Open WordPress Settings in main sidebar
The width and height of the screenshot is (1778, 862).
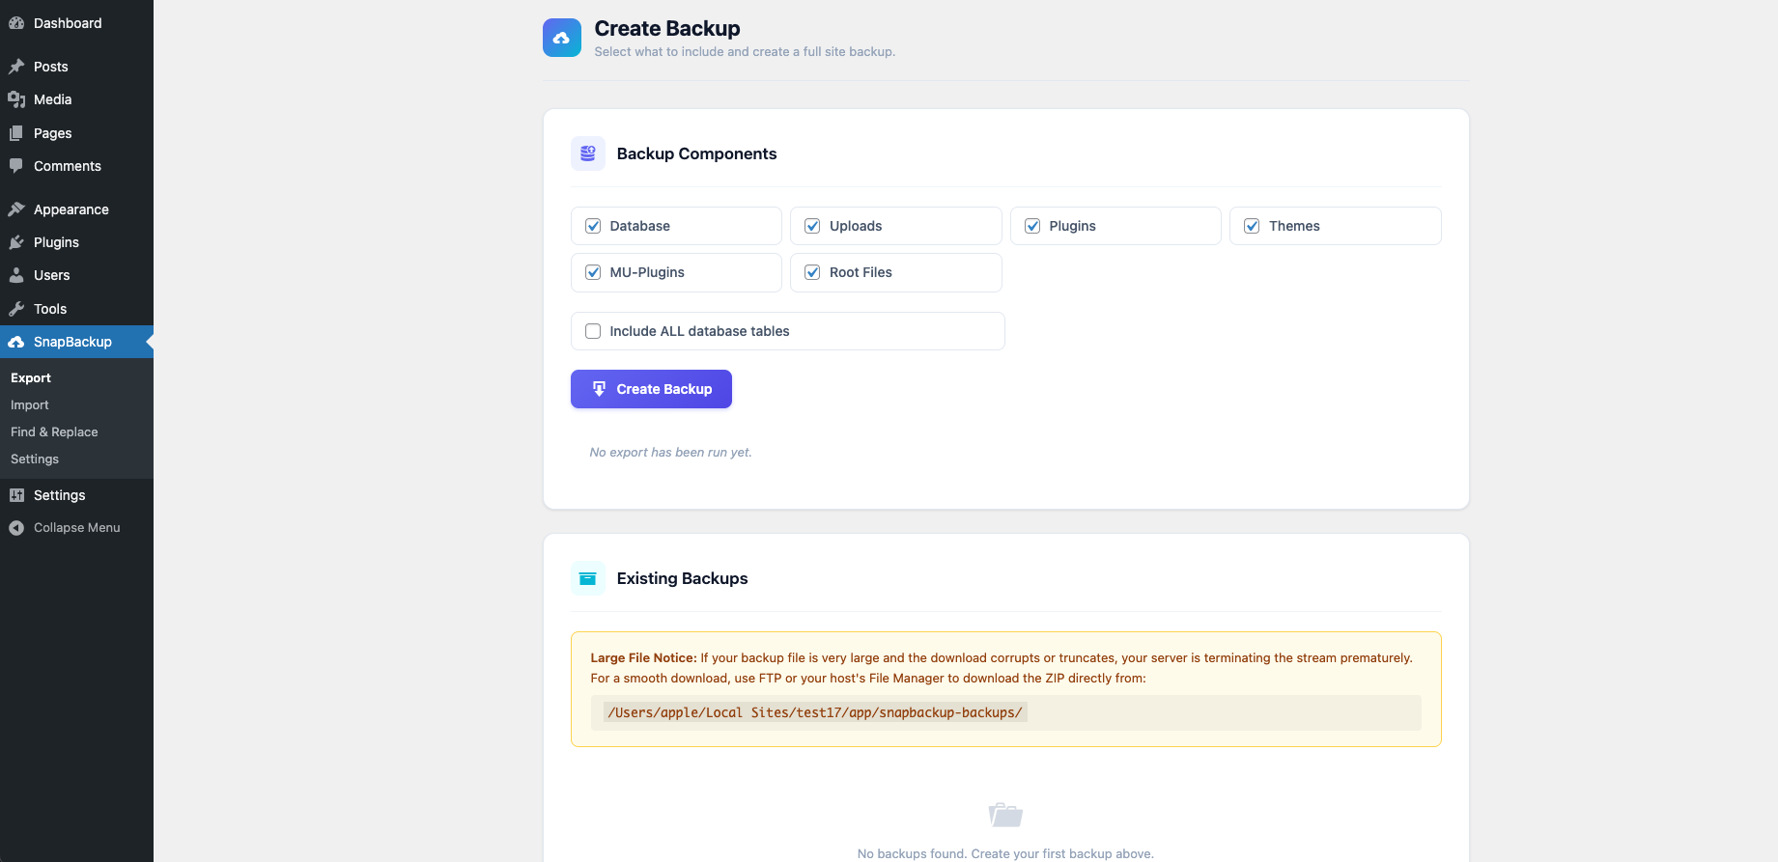[x=76, y=495]
